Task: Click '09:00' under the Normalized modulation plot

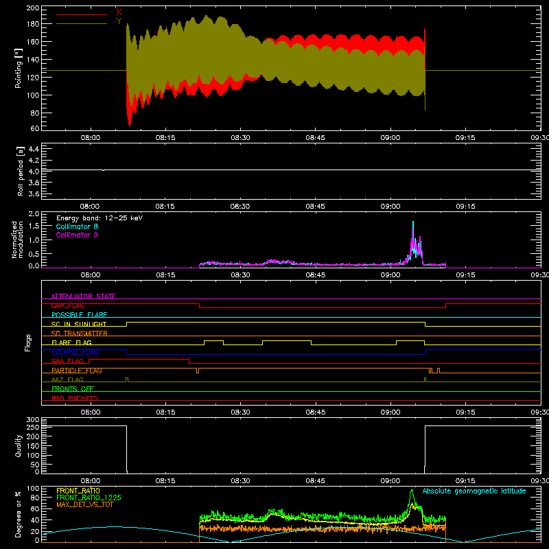Action: pos(390,275)
